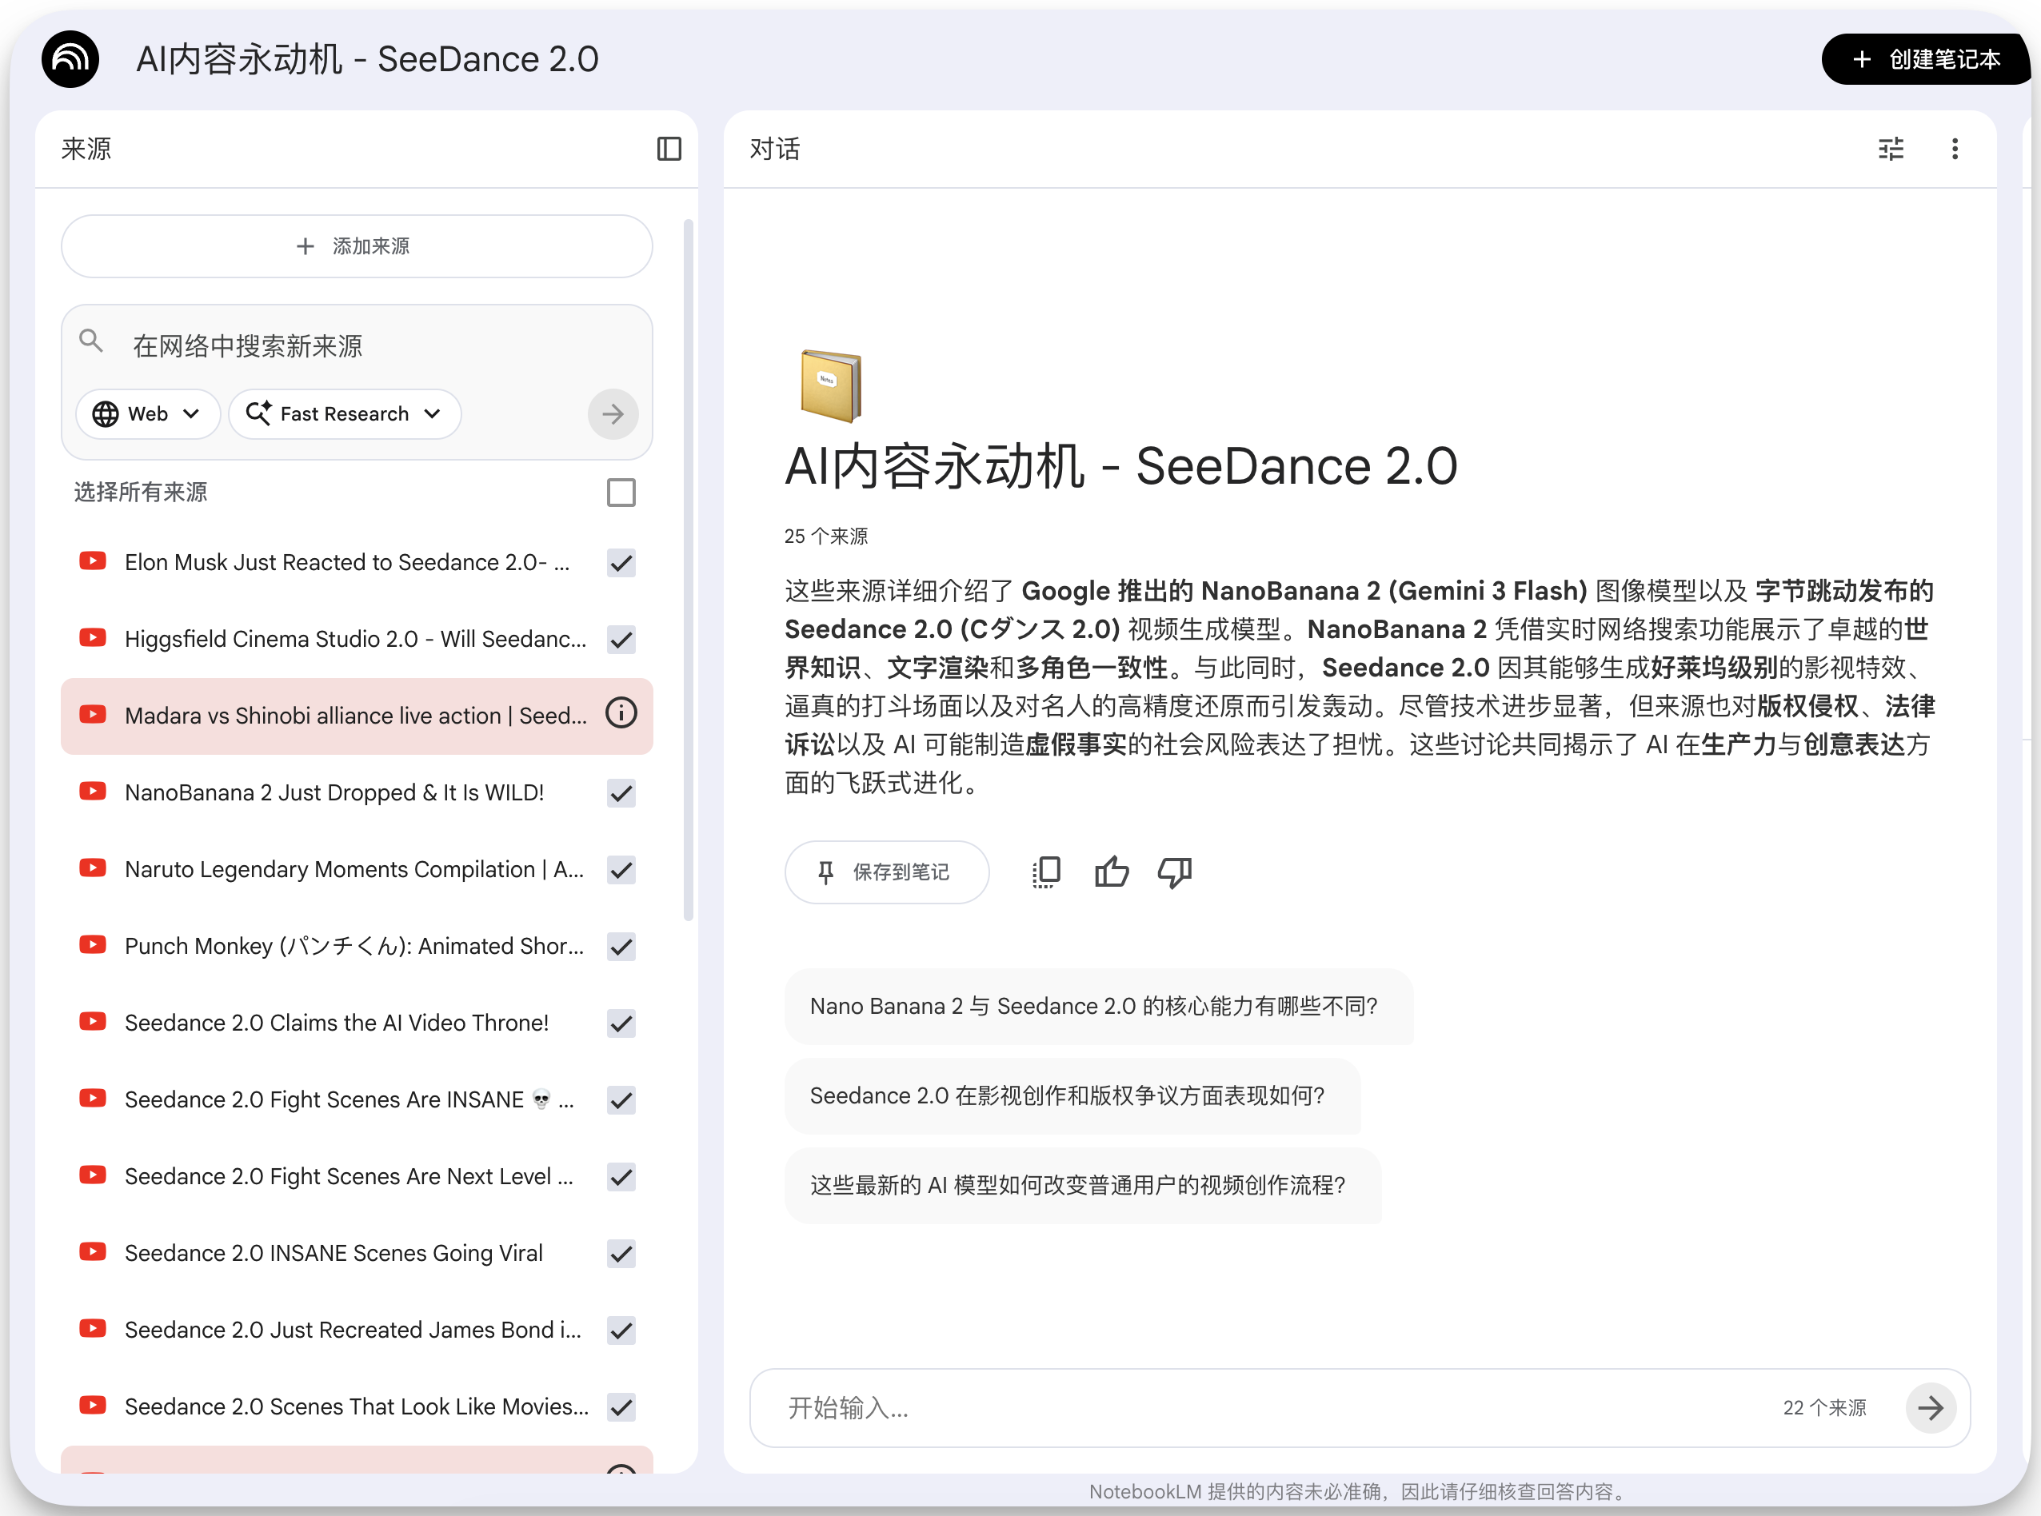Ask suggested question about 视频创作流程
The width and height of the screenshot is (2041, 1516).
(x=1083, y=1186)
